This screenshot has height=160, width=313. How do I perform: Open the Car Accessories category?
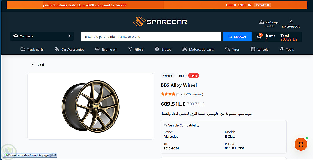[69, 49]
